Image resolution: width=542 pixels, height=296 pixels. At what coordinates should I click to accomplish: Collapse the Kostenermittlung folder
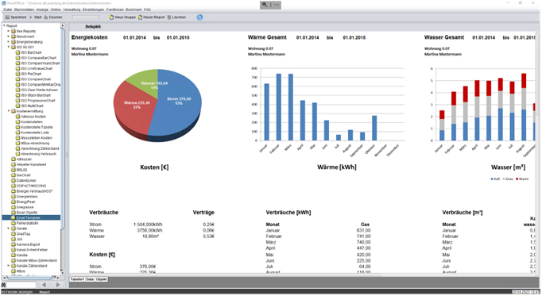click(x=9, y=111)
